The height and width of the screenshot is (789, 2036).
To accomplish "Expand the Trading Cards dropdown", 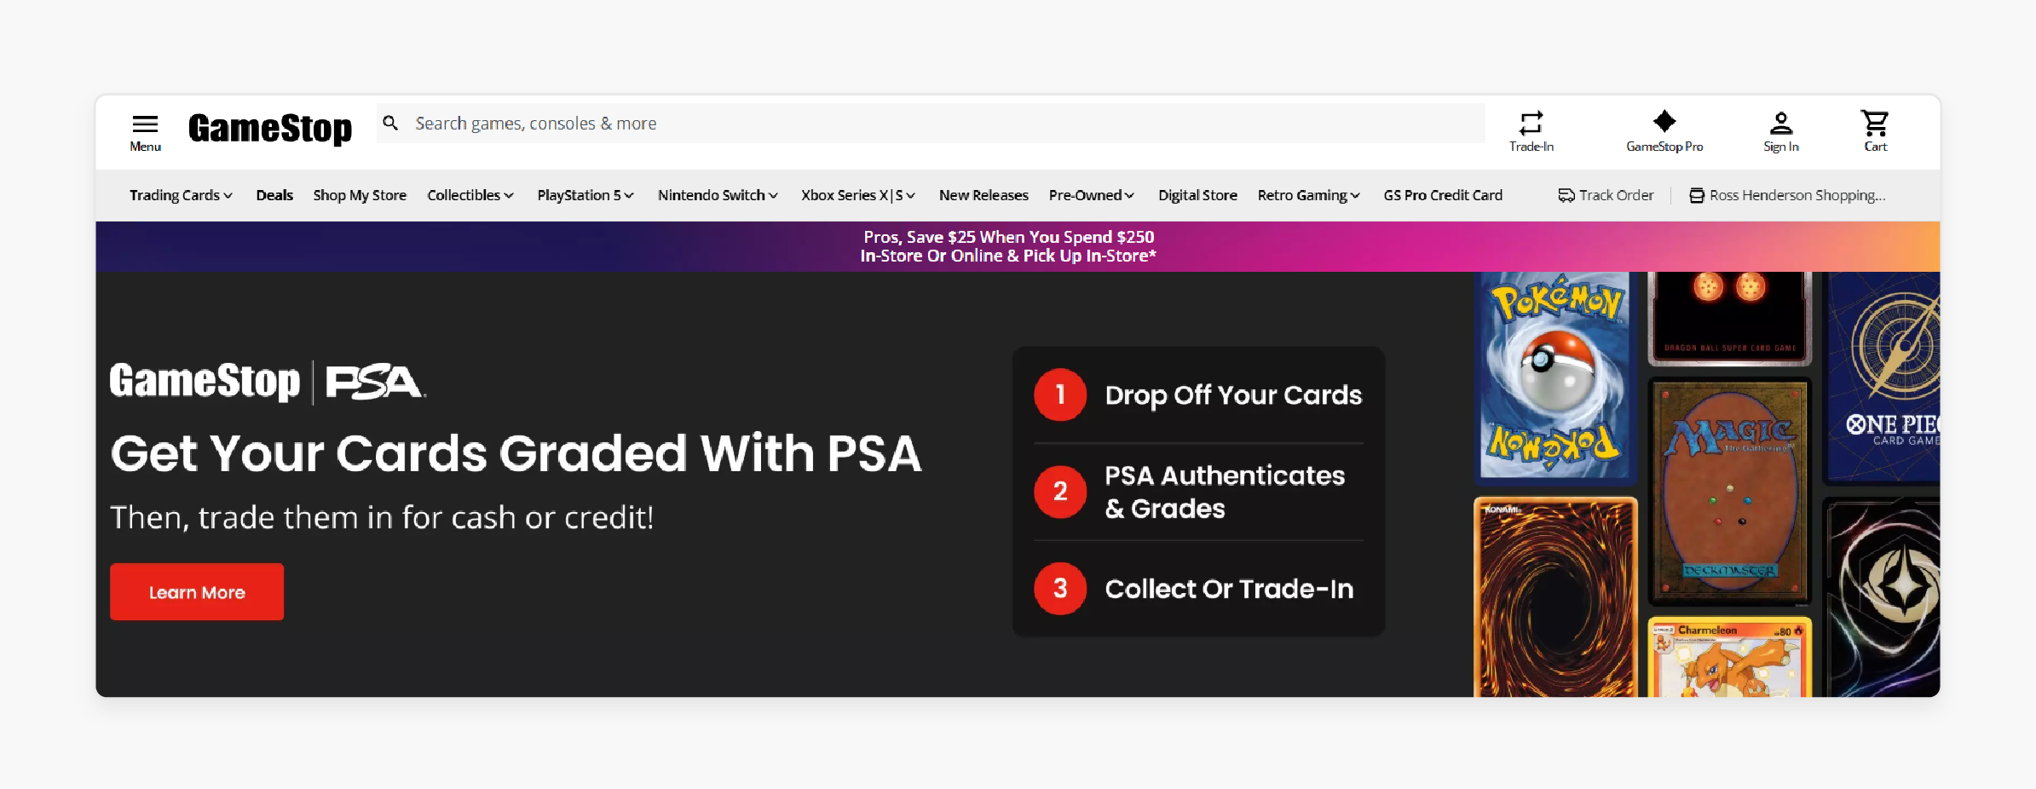I will coord(181,195).
